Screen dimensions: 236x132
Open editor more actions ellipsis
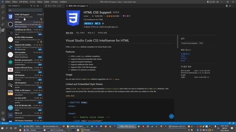pyautogui.click(x=233, y=6)
